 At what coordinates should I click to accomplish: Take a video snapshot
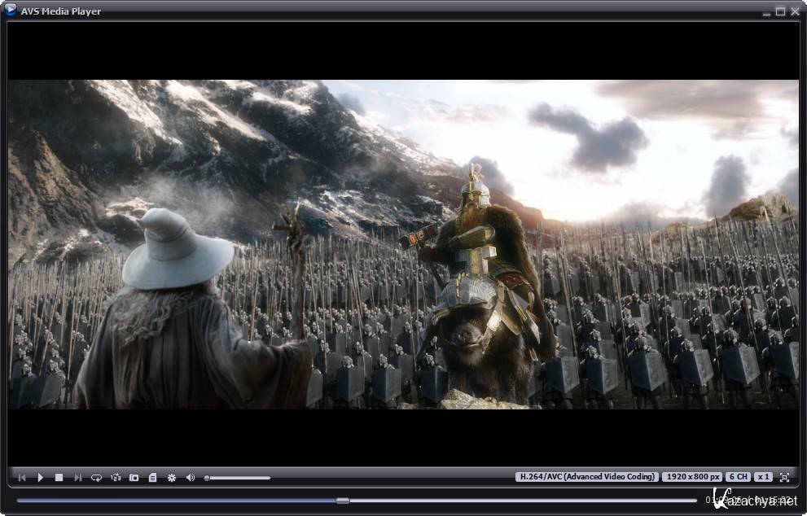pyautogui.click(x=134, y=478)
